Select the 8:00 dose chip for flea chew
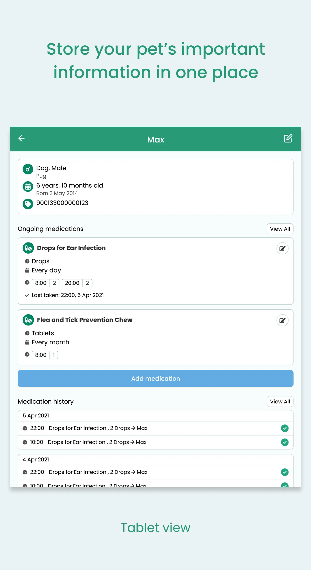311x570 pixels. [x=45, y=355]
